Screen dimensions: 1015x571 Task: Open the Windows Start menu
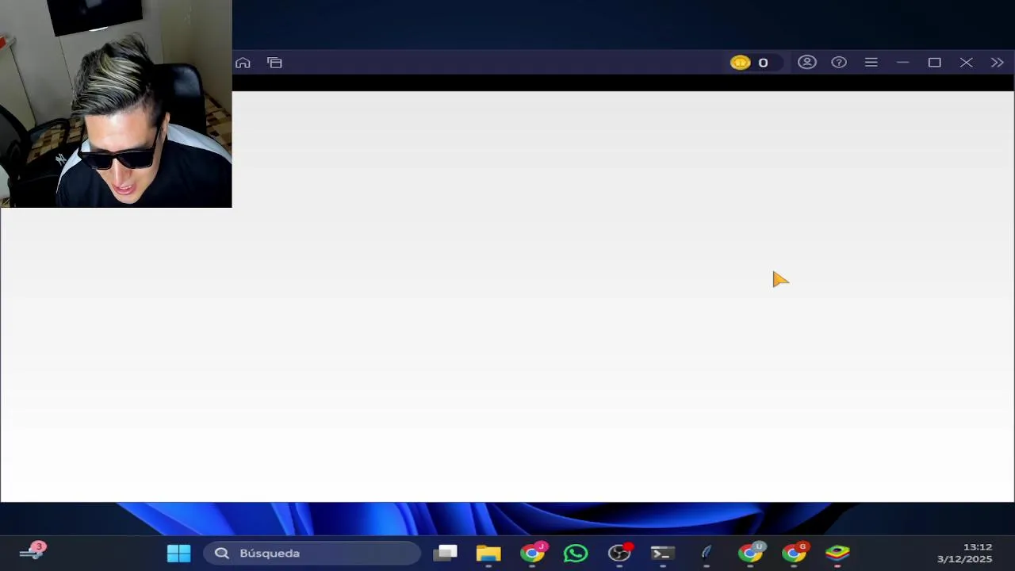[178, 553]
